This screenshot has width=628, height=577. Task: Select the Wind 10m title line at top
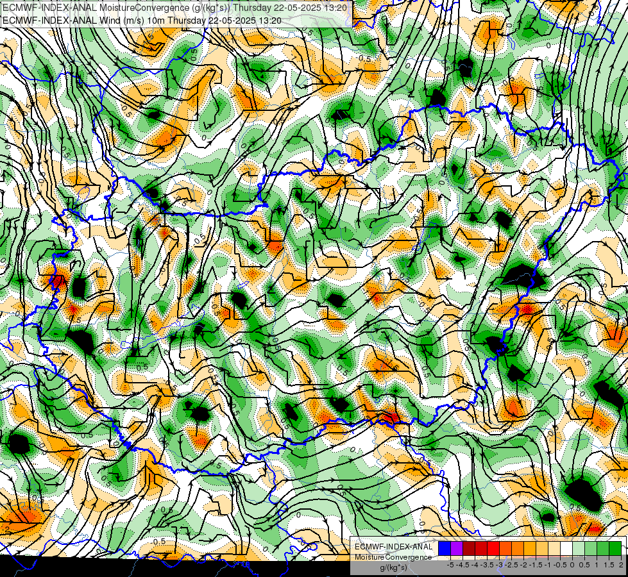142,21
